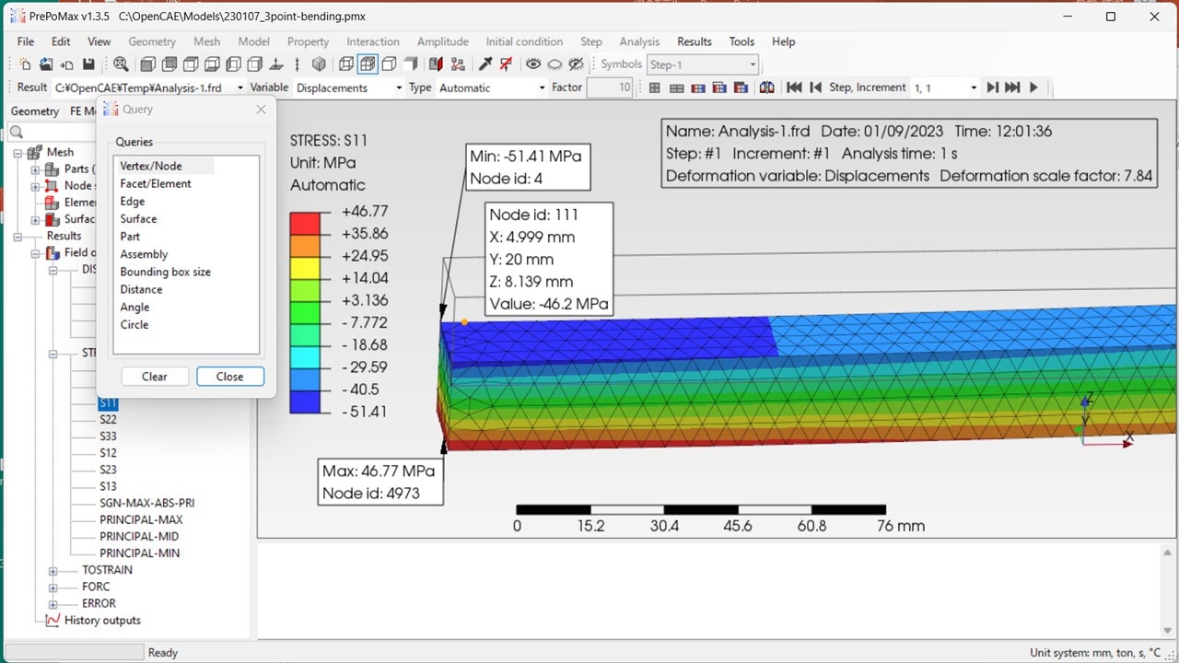Viewport: 1179px width, 663px height.
Task: Click the Close button in Query dialog
Action: 229,377
